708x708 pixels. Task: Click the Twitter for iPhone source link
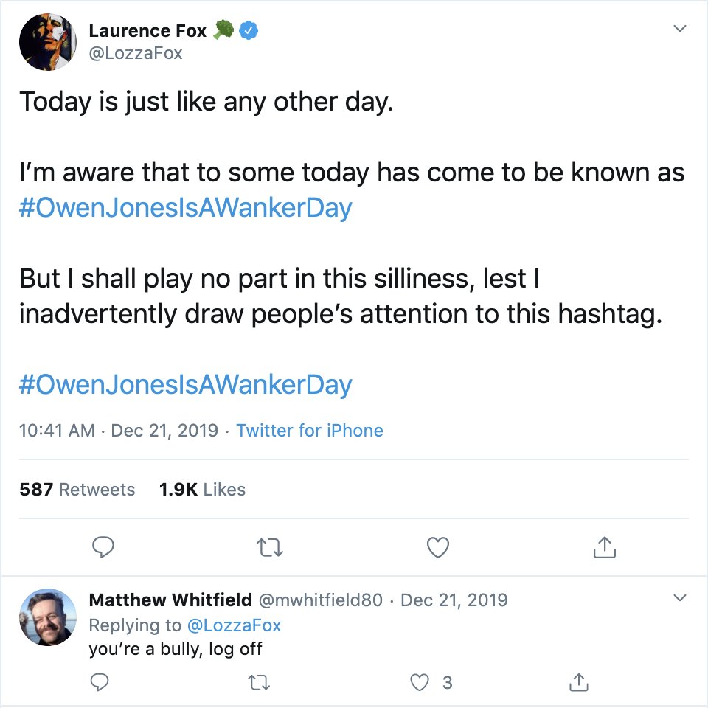pos(310,431)
